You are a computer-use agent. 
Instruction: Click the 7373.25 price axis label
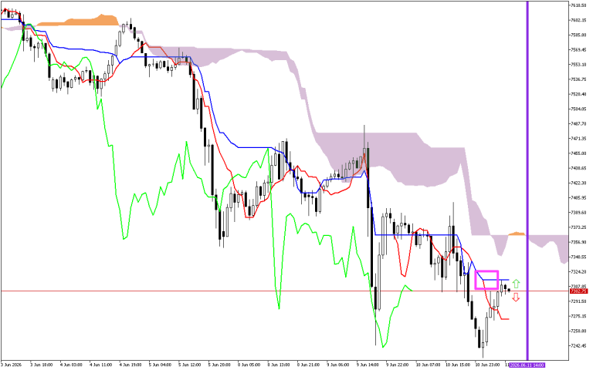coord(578,227)
